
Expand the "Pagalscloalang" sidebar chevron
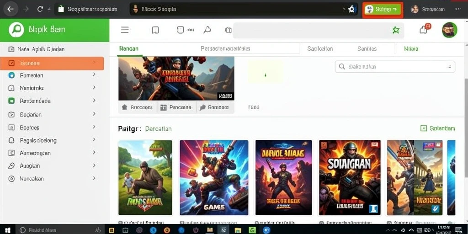(94, 139)
